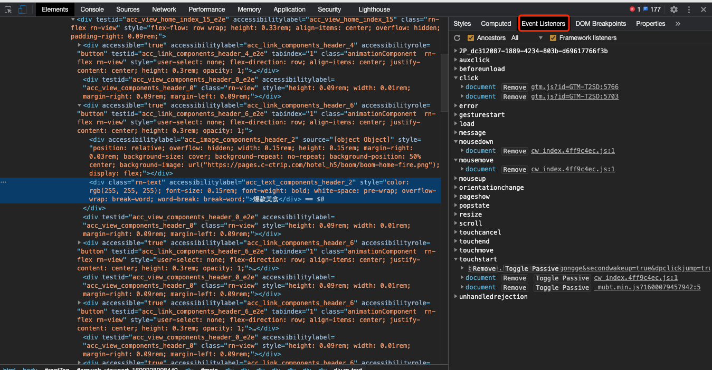
Task: Uncheck the Ancestors checkbox
Action: tap(470, 37)
